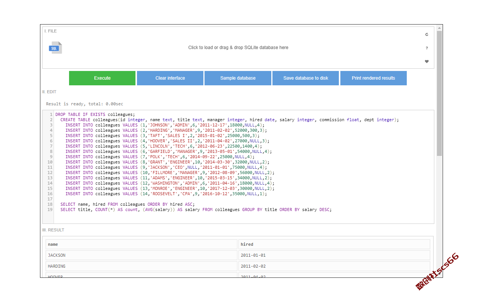Click line number 17 in the editor gutter

pos(50,199)
